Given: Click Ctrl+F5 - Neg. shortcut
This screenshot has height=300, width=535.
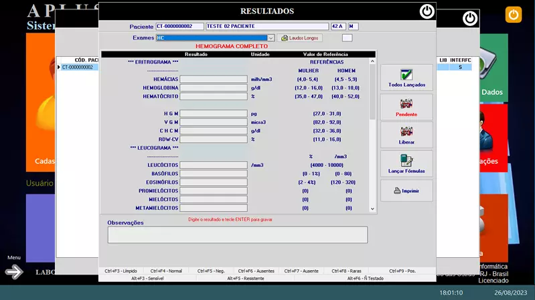Looking at the screenshot, I should coord(211,271).
